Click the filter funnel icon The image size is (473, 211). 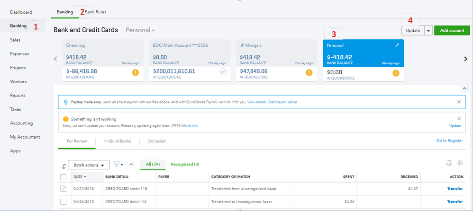coord(116,164)
